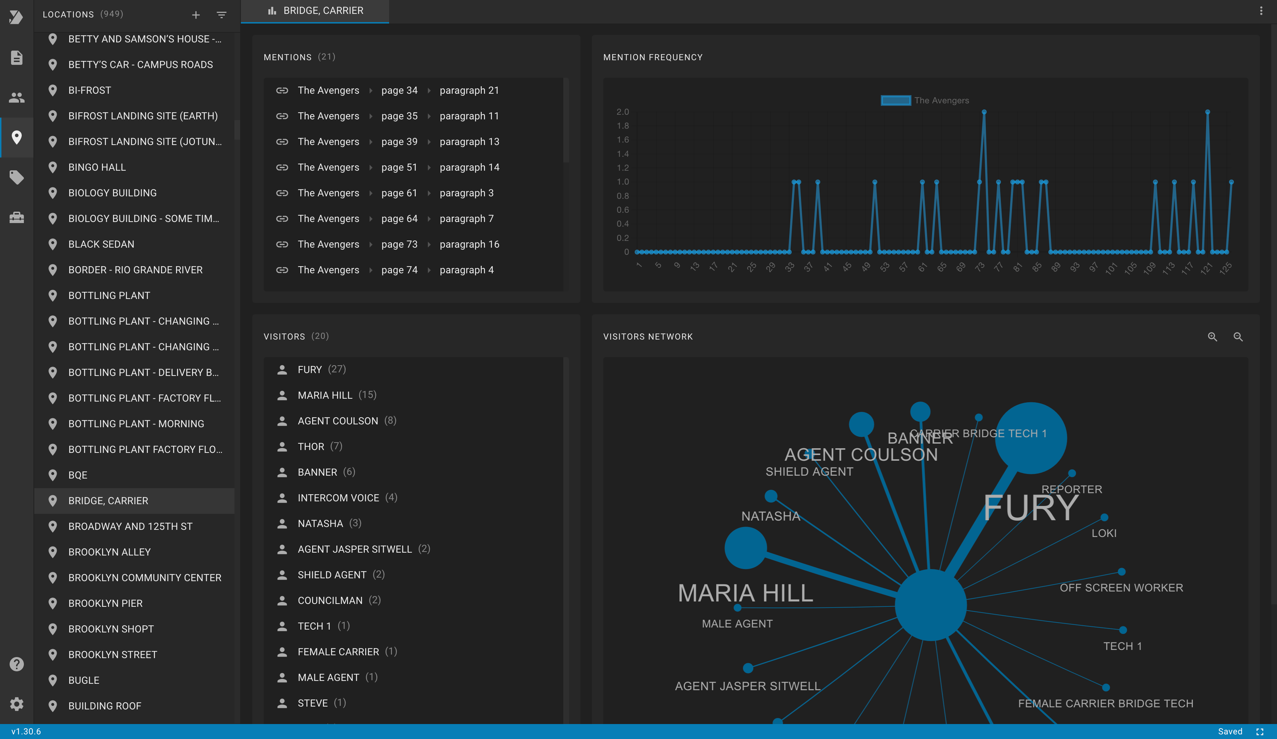
Task: Open BIOLOGY BUILDING location
Action: tap(134, 193)
